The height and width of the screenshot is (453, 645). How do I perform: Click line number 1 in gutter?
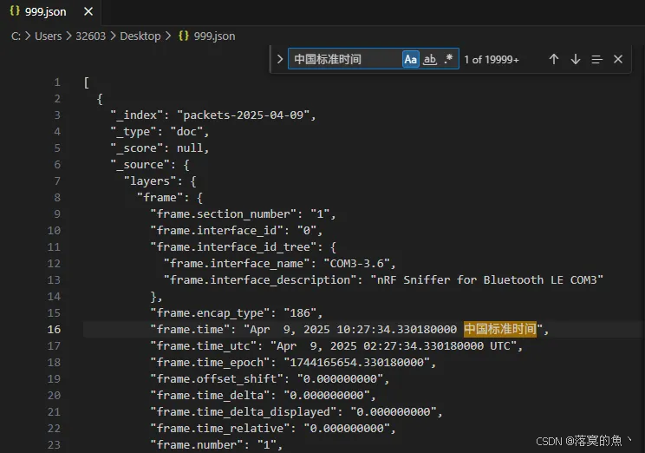click(x=57, y=82)
